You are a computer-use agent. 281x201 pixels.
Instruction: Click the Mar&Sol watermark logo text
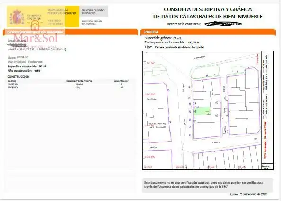tap(35, 38)
